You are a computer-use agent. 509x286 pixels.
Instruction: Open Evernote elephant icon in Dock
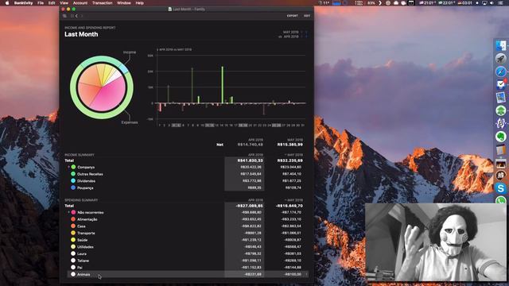500,137
